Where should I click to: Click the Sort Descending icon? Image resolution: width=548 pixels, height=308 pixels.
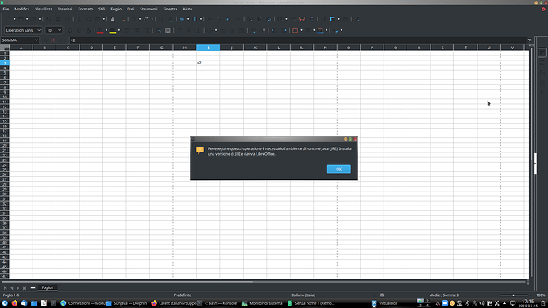pyautogui.click(x=227, y=19)
